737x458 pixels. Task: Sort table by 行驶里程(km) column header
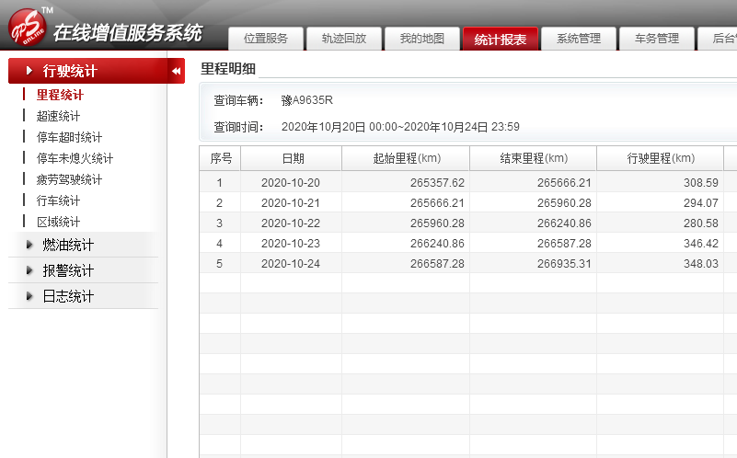point(660,158)
